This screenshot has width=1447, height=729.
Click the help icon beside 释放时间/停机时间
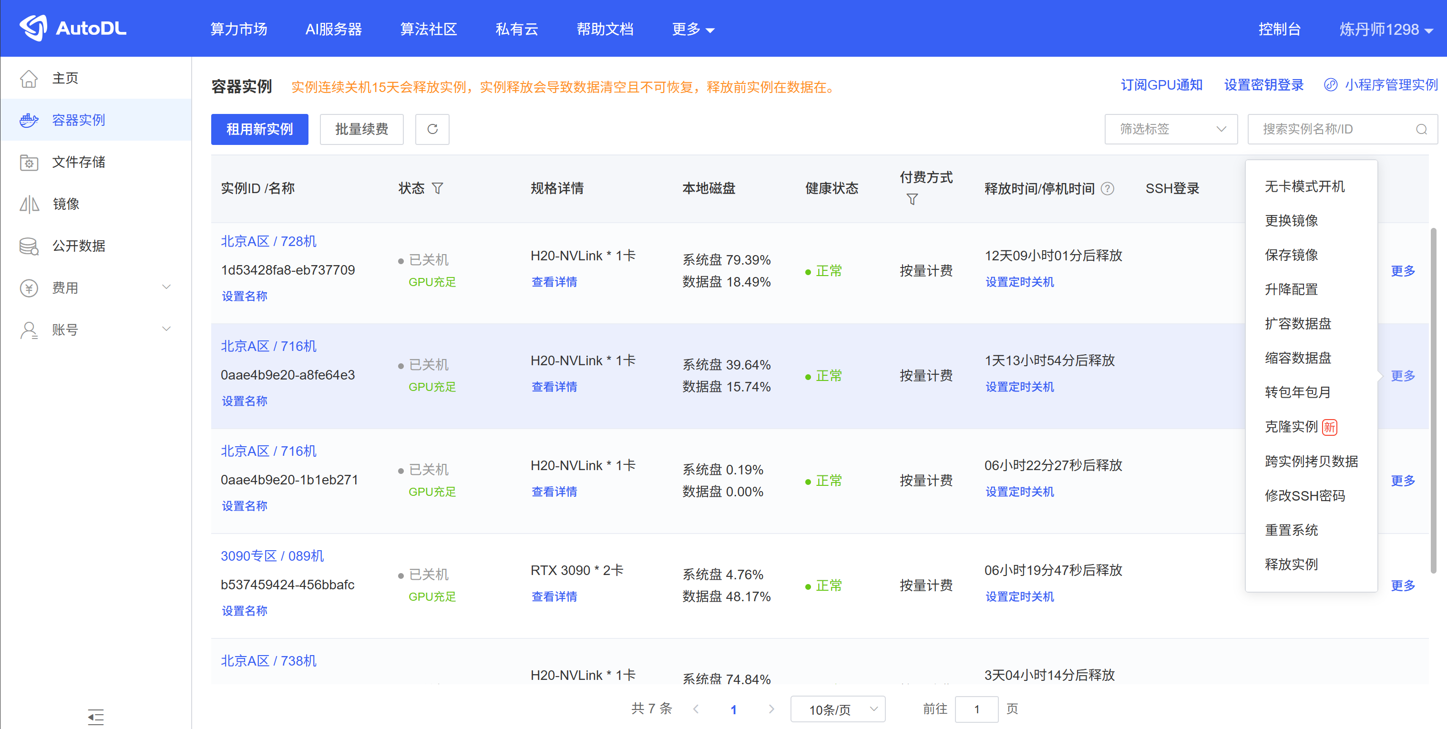[1107, 189]
